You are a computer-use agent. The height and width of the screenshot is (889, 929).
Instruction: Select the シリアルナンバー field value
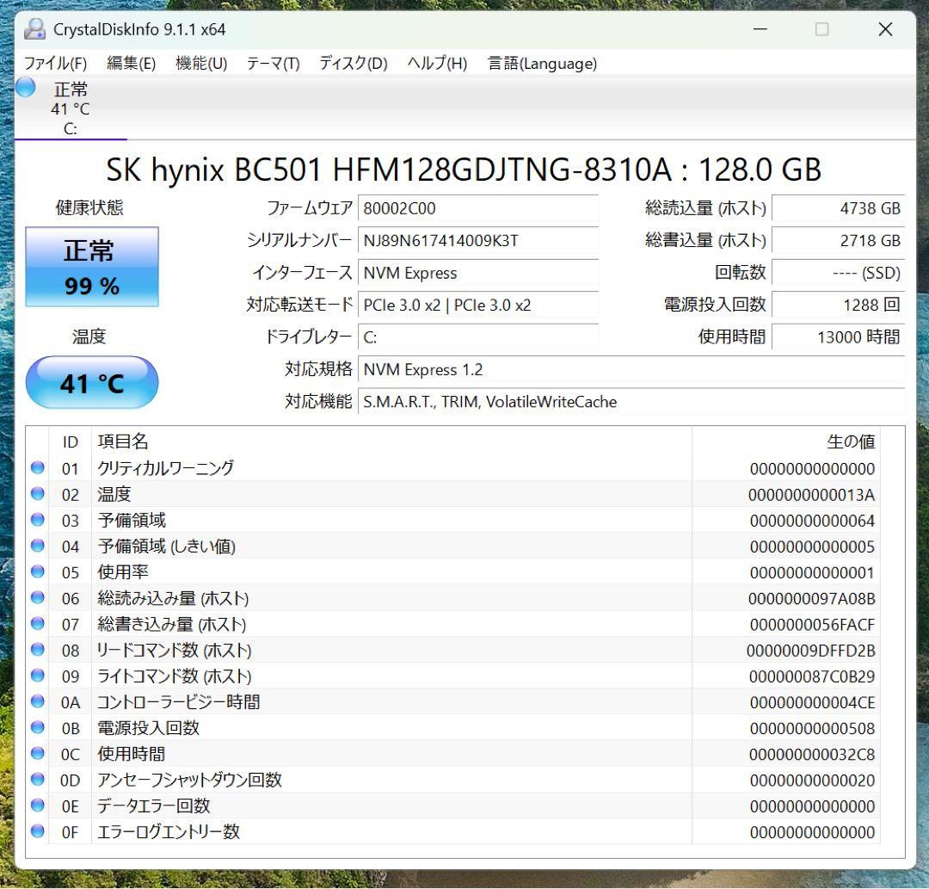pos(478,241)
